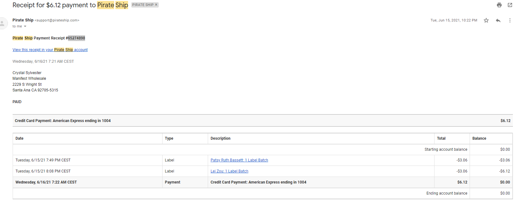Select Manifest Wholesale company line
The image size is (518, 210).
click(x=29, y=79)
